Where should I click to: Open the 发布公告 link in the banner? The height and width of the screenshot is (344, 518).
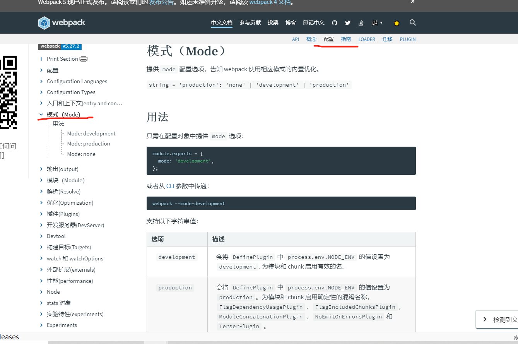point(161,2)
